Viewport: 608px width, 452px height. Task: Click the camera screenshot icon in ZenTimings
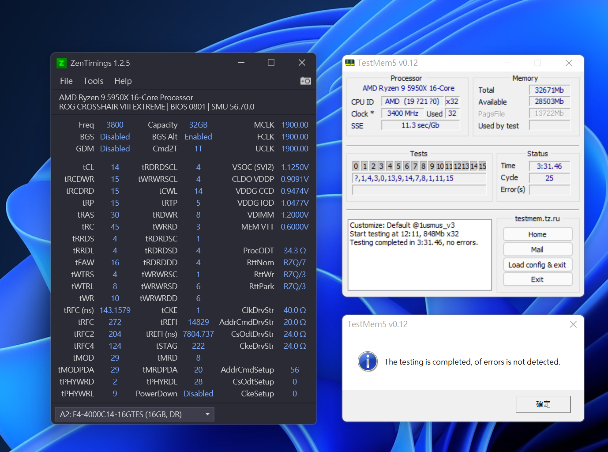tap(306, 81)
